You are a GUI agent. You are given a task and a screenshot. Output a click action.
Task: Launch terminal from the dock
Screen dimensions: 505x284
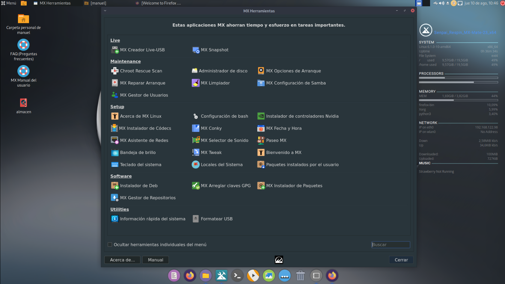click(x=237, y=276)
